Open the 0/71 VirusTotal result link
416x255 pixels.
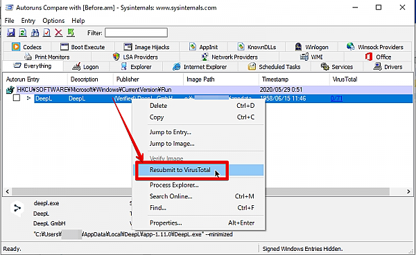pos(336,99)
